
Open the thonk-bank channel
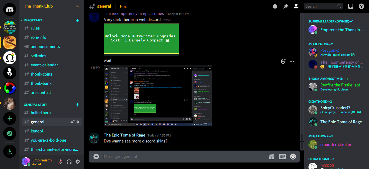pos(52,83)
